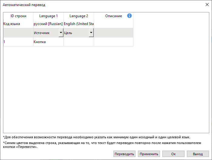Confirm with the Ok button
Viewport: 212px width, 160px height.
pos(173,154)
